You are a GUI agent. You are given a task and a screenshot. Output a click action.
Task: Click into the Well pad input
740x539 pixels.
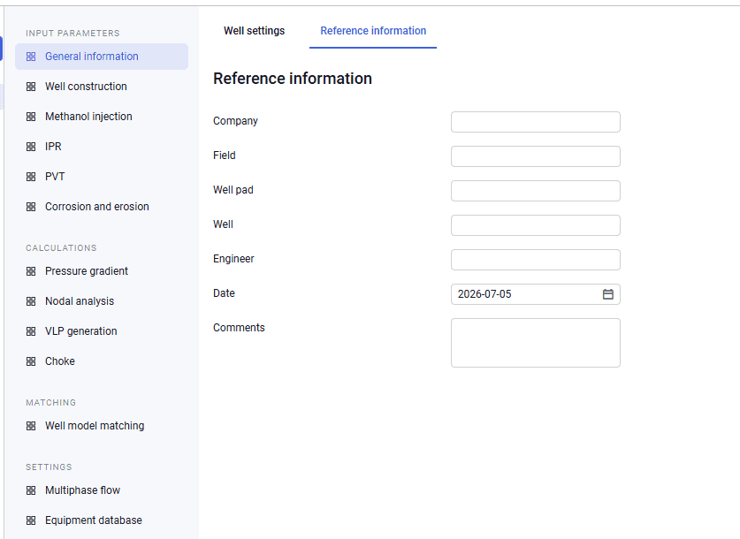tap(536, 191)
